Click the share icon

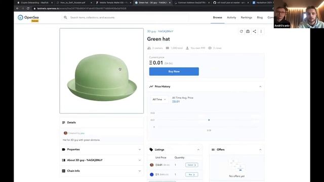[254, 31]
